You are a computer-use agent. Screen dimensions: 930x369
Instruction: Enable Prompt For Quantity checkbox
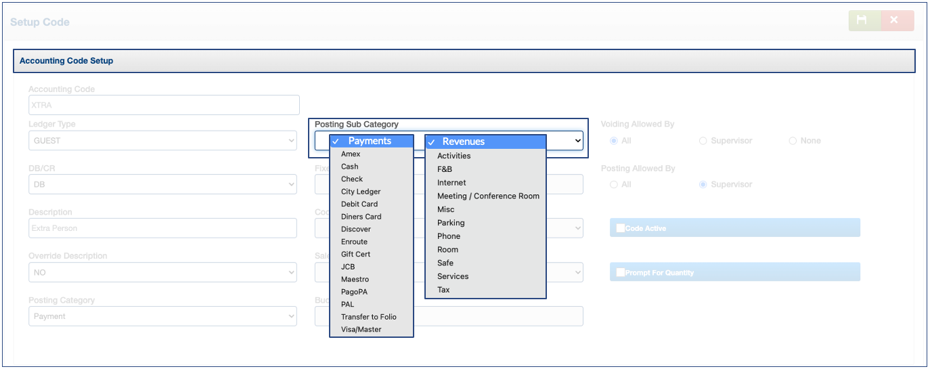tap(620, 272)
